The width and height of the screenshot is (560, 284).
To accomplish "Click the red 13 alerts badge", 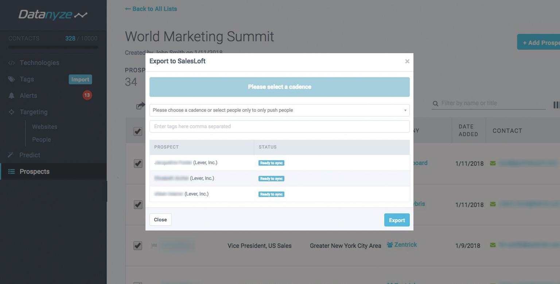I will point(87,95).
